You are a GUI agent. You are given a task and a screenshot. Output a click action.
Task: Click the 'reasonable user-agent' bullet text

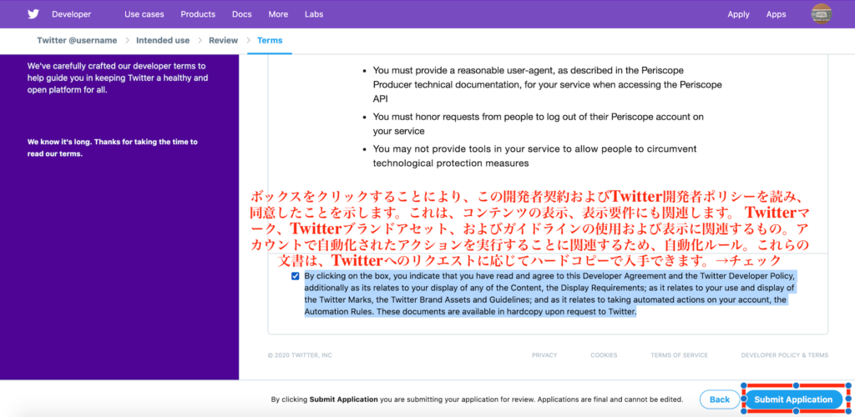coord(547,85)
